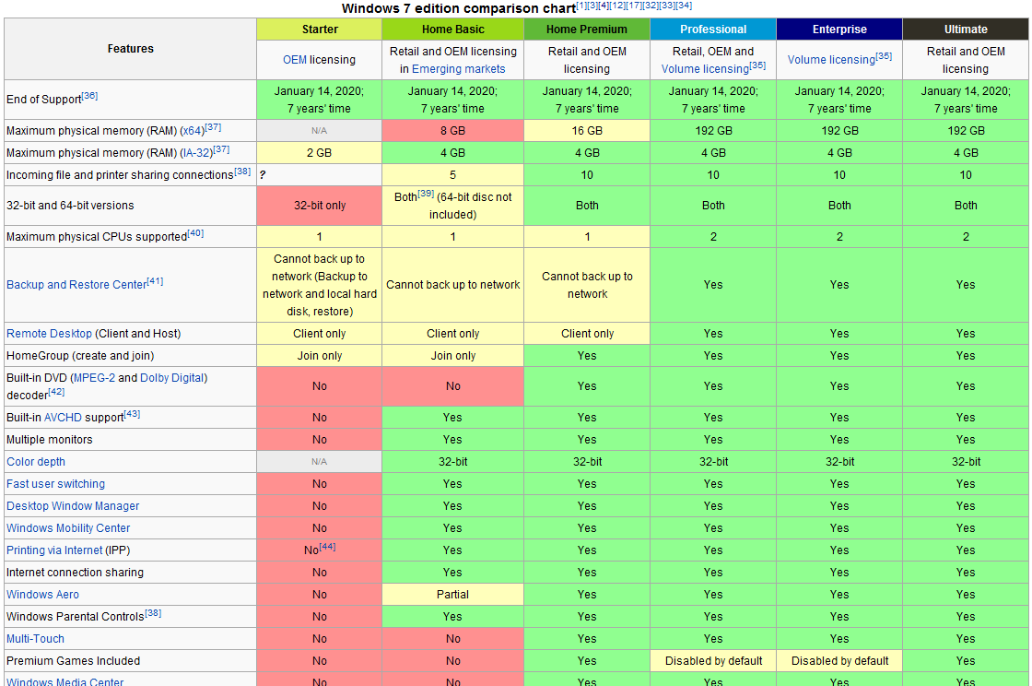The height and width of the screenshot is (686, 1032).
Task: Click the Starter column header
Action: tap(319, 29)
